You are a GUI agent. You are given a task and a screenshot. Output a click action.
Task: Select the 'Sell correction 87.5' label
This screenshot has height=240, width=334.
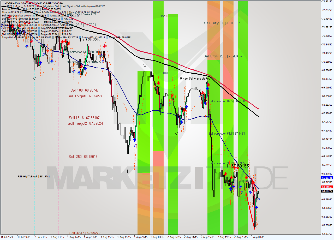coord(221,101)
